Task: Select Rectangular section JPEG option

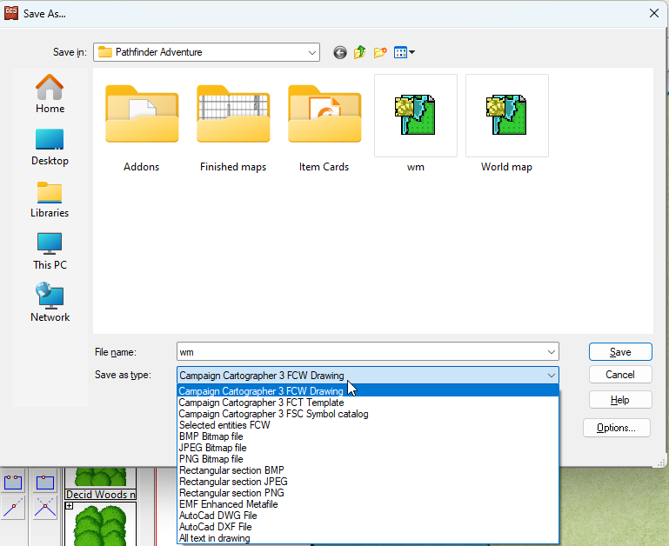Action: [x=233, y=482]
